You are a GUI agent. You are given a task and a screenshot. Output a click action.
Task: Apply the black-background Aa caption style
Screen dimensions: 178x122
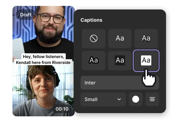tap(120, 60)
